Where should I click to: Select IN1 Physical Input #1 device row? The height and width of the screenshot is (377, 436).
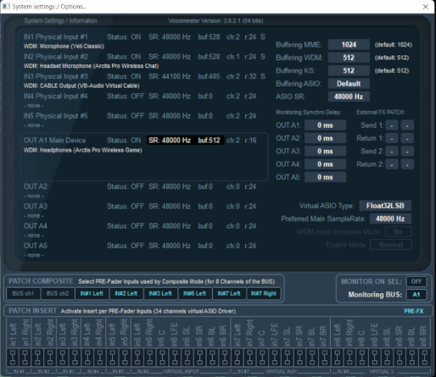[144, 42]
